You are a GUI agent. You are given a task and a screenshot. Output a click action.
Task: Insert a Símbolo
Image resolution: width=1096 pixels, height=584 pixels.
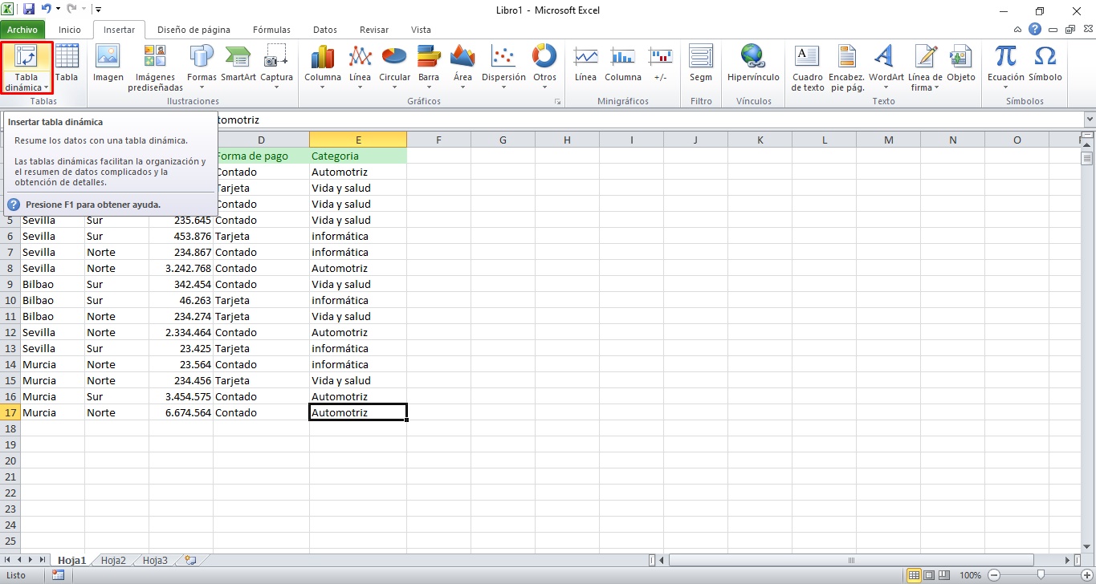click(1045, 64)
